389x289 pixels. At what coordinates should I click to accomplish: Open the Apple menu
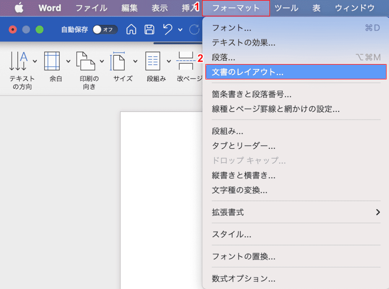[19, 8]
